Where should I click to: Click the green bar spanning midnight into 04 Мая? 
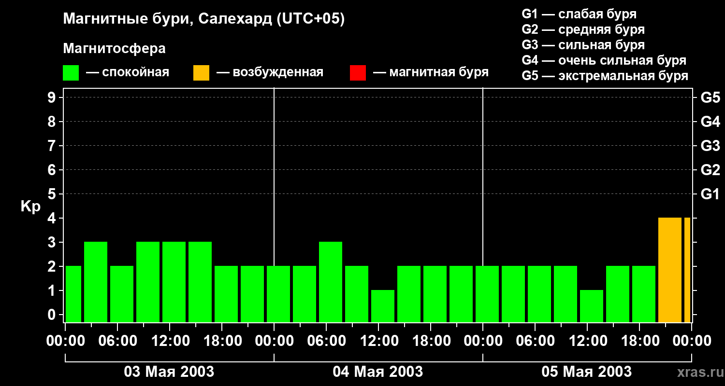pyautogui.click(x=278, y=294)
